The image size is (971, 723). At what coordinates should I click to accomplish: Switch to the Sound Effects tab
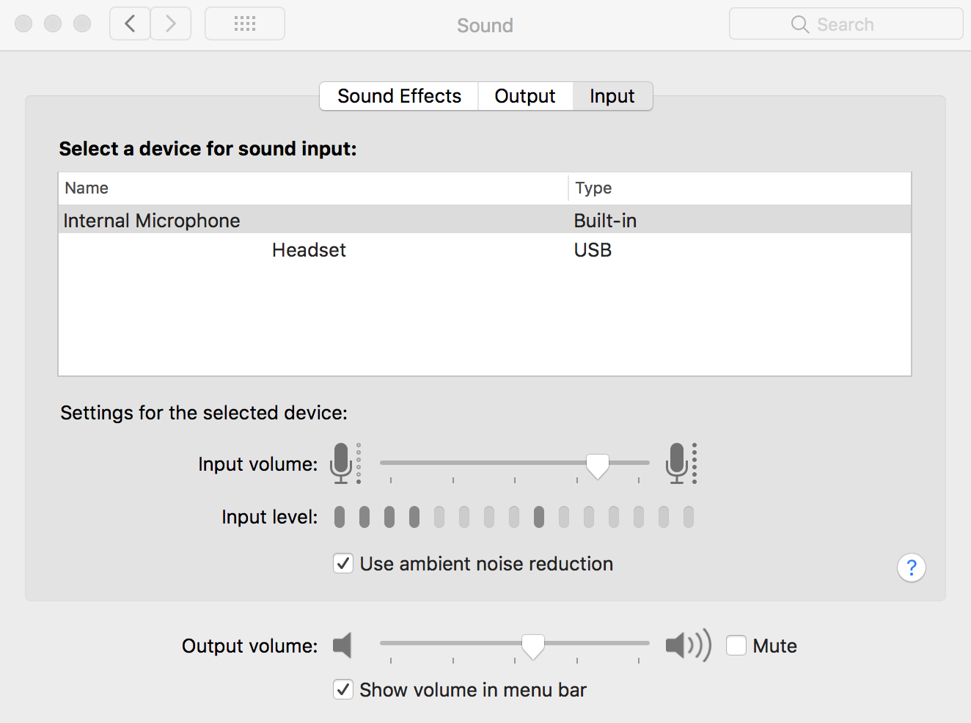click(399, 96)
